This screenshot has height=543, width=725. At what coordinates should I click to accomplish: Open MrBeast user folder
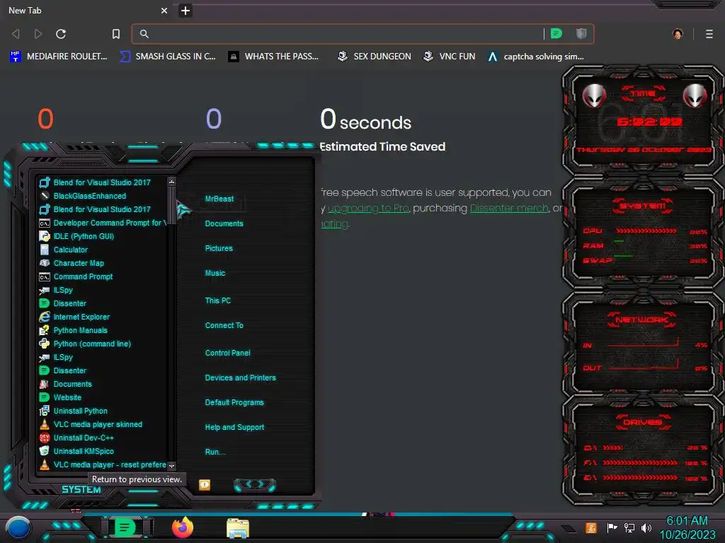[x=219, y=199]
